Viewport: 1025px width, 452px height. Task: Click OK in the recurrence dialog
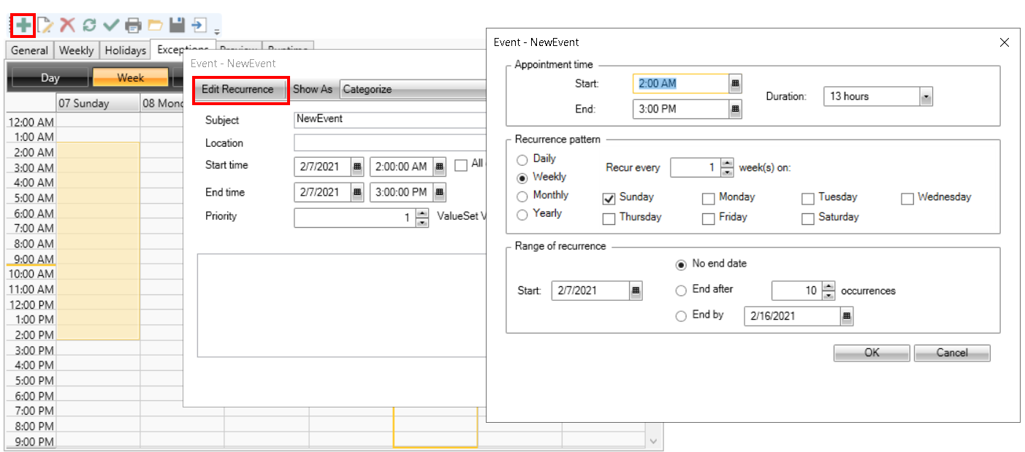tap(872, 353)
